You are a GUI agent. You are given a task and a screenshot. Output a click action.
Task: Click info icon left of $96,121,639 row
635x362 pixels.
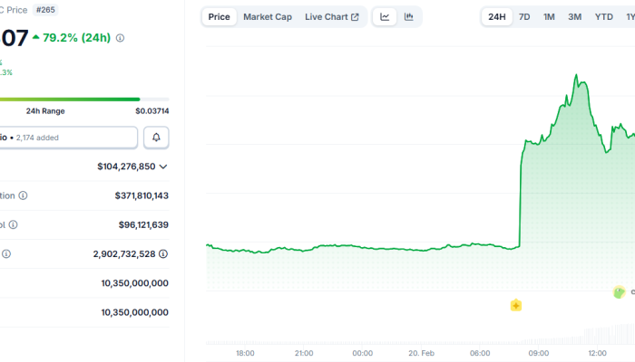(x=13, y=224)
